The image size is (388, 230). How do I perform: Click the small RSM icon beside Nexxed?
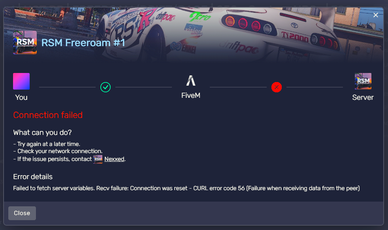tap(98, 159)
